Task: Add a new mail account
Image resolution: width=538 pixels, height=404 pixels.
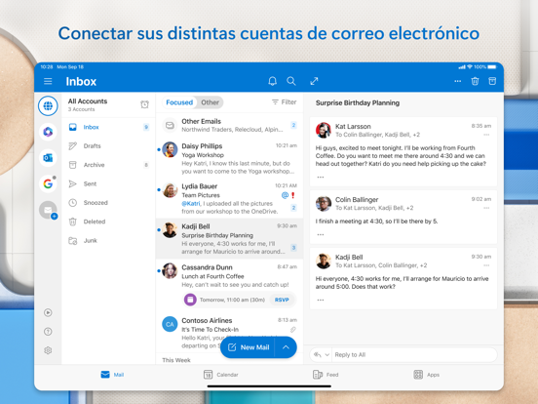Action: (x=48, y=210)
